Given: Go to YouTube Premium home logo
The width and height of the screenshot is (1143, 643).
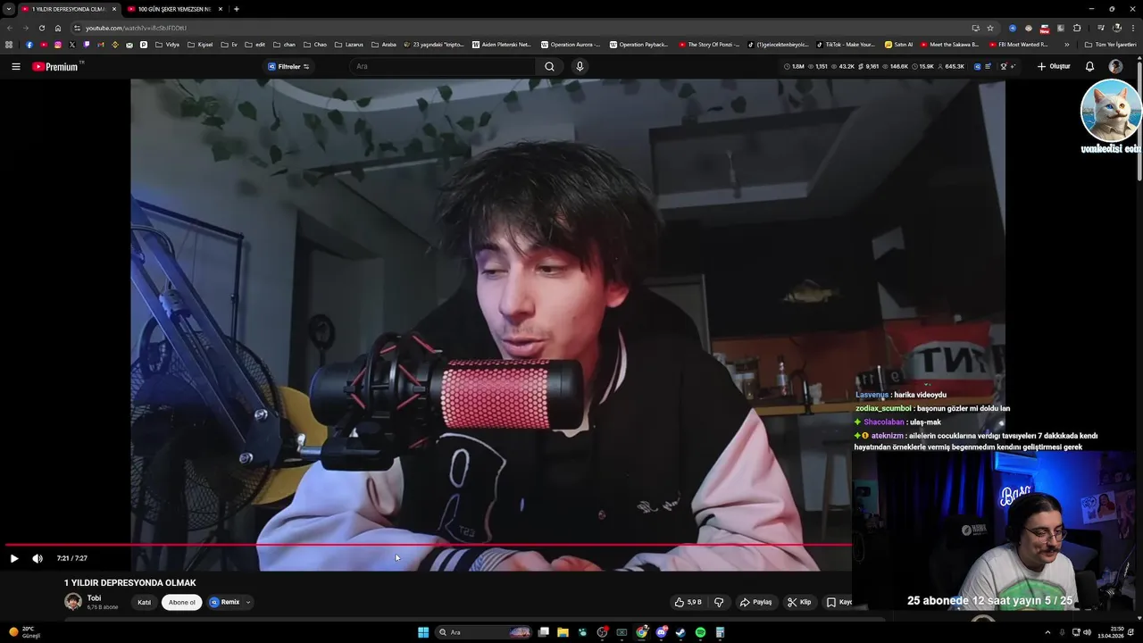Looking at the screenshot, I should (55, 66).
